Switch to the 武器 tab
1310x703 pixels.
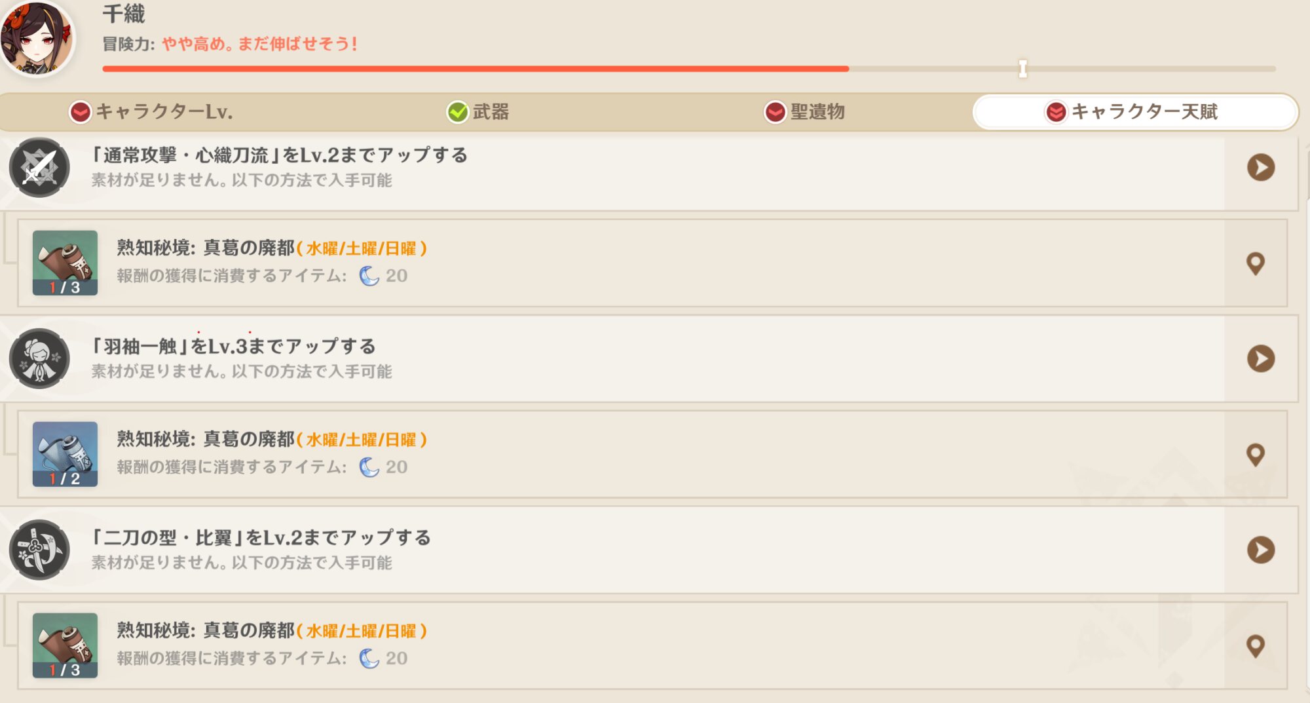(x=478, y=112)
